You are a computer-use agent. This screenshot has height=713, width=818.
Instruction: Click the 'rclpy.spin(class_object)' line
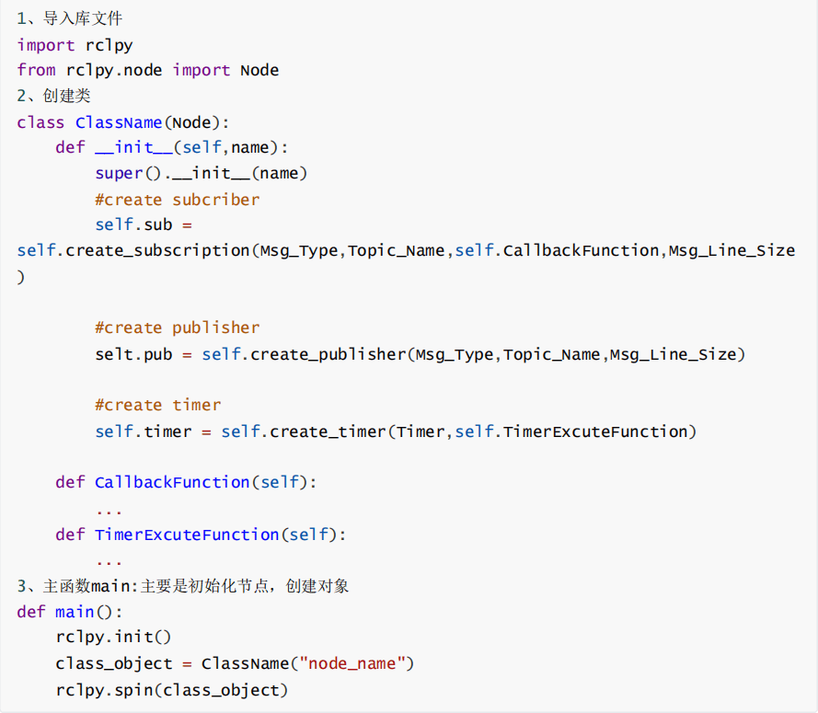click(x=171, y=689)
